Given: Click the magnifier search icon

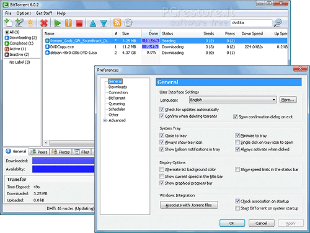Looking at the screenshot, I should coord(278,22).
